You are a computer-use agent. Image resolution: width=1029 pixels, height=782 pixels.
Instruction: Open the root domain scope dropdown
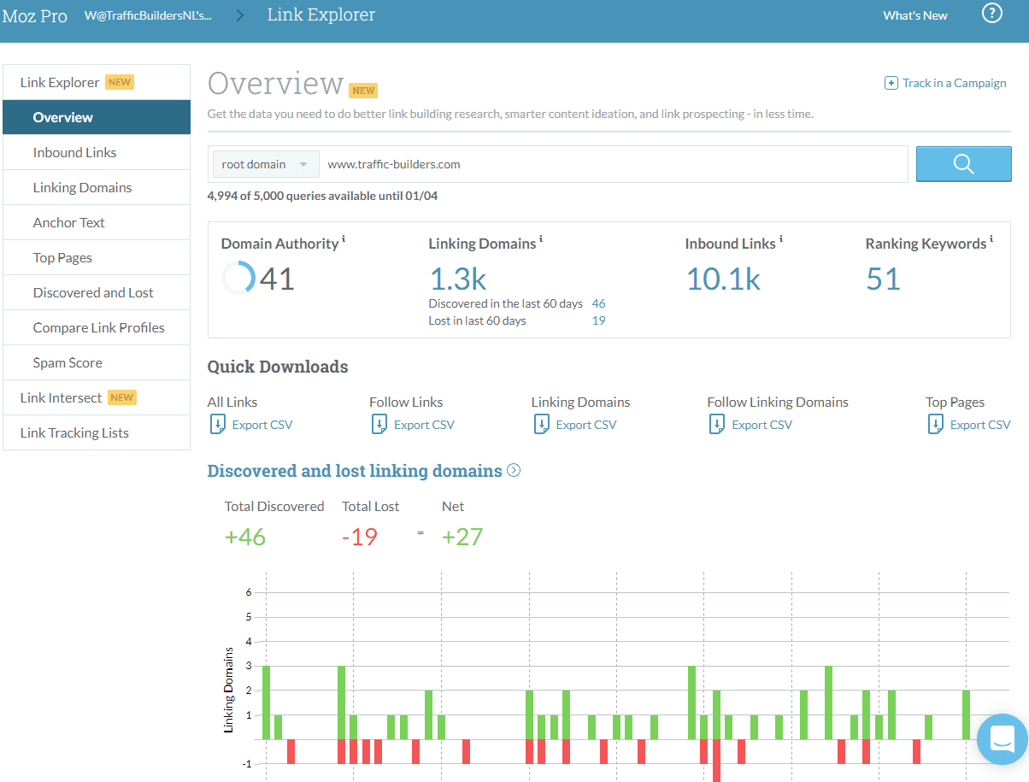pos(266,164)
